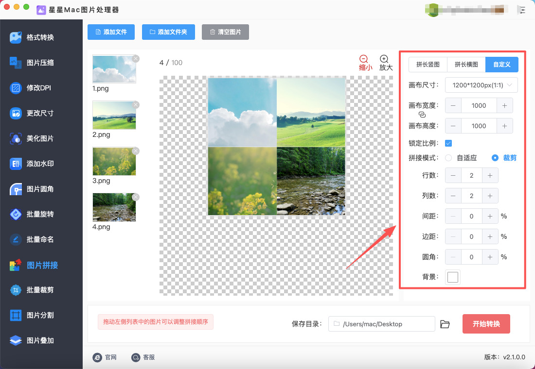Image resolution: width=535 pixels, height=369 pixels.
Task: Increase 边距 with plus button
Action: (x=490, y=236)
